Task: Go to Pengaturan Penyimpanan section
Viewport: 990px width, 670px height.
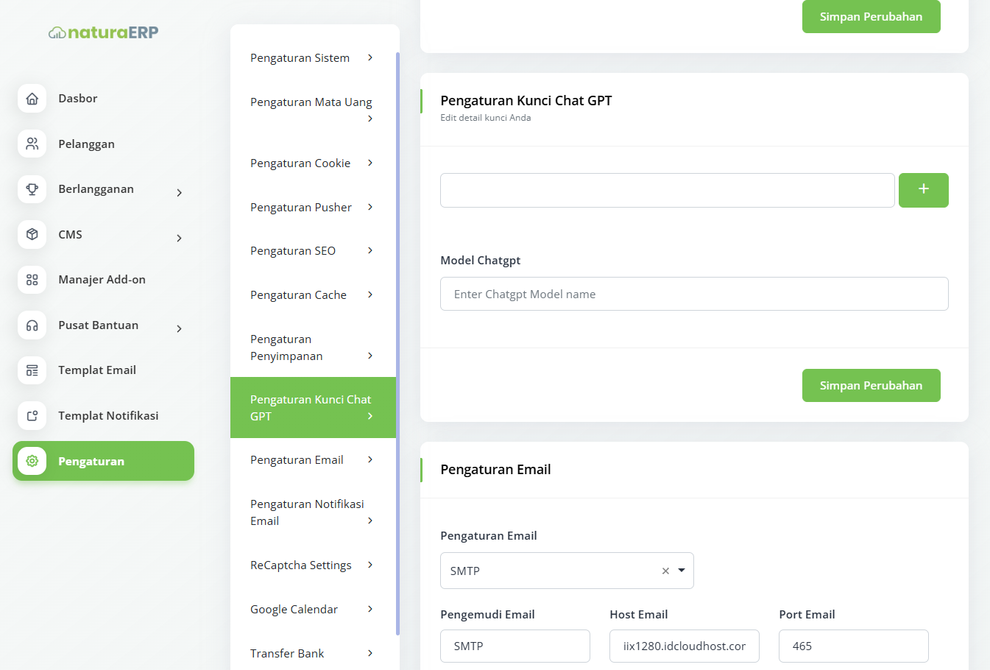Action: pyautogui.click(x=313, y=348)
